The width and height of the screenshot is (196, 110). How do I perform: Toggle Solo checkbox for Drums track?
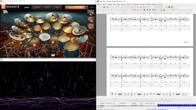[x=105, y=105]
